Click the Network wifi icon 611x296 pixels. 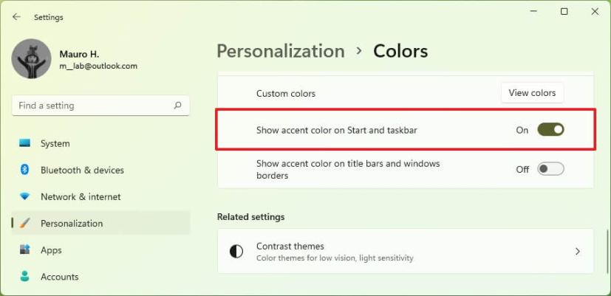tap(25, 196)
